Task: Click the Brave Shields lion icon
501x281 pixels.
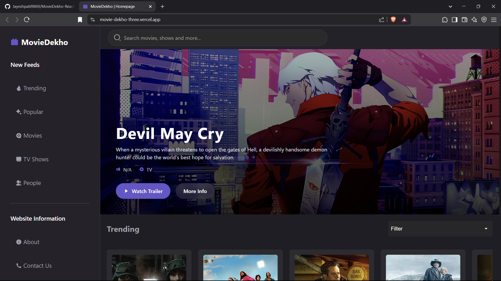Action: click(393, 20)
